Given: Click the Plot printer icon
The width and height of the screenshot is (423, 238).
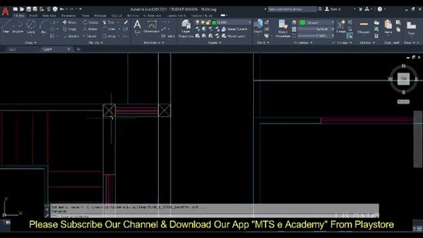Looking at the screenshot, I should coord(55,9).
